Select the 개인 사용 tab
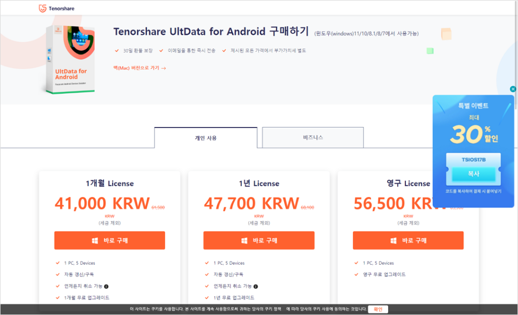This screenshot has width=518, height=315. [205, 138]
